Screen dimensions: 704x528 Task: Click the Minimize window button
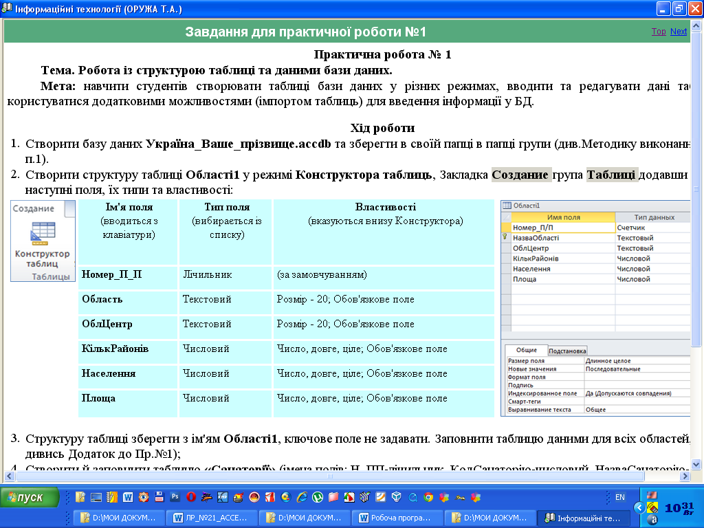pyautogui.click(x=664, y=8)
